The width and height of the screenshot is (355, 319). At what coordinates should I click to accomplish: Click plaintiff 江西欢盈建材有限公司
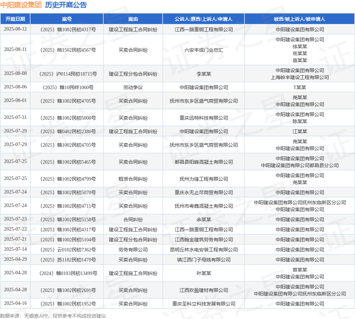pos(204,290)
